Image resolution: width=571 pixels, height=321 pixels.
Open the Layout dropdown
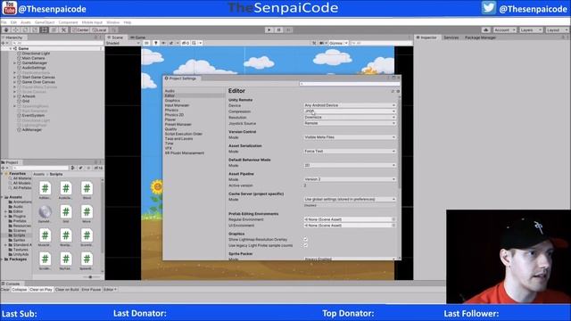pos(557,29)
